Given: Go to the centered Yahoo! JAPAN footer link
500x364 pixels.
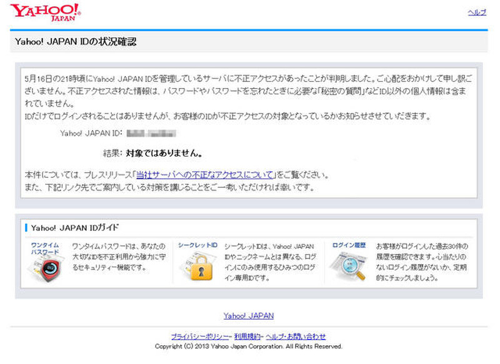Looking at the screenshot, I should 249,316.
